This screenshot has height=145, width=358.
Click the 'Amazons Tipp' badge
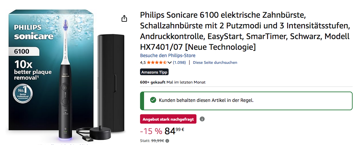pyautogui.click(x=154, y=72)
